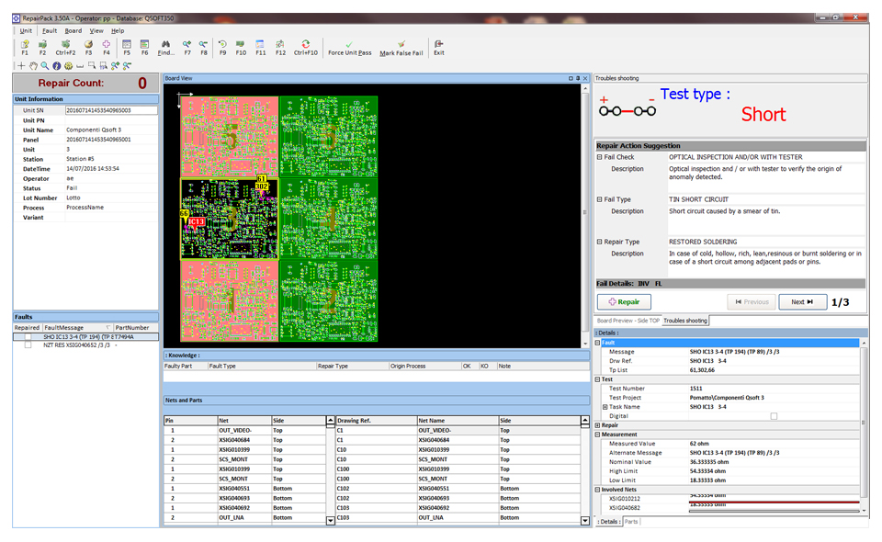
Task: Select the magnifier zoom tool
Action: 45,66
